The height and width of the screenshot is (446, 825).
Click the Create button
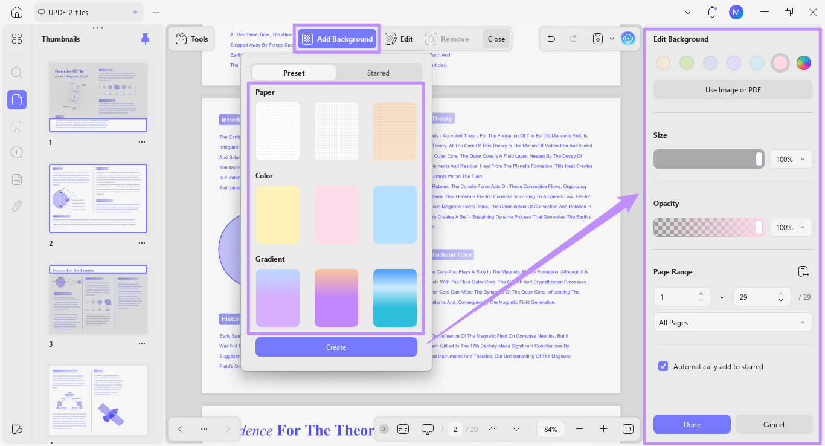click(336, 347)
